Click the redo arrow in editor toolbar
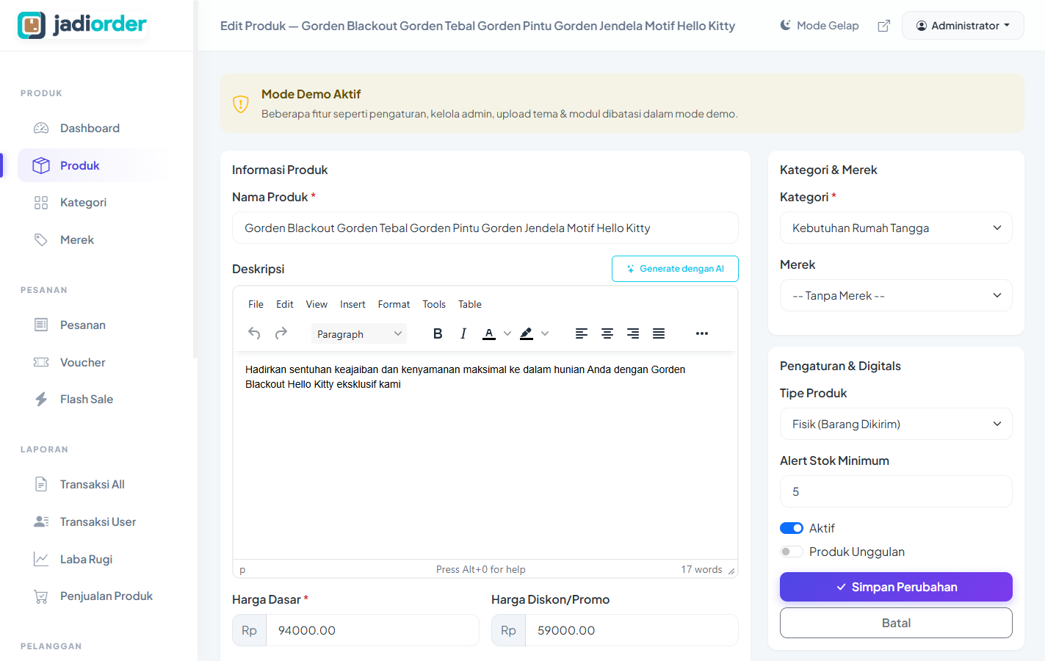This screenshot has width=1045, height=661. coord(281,333)
